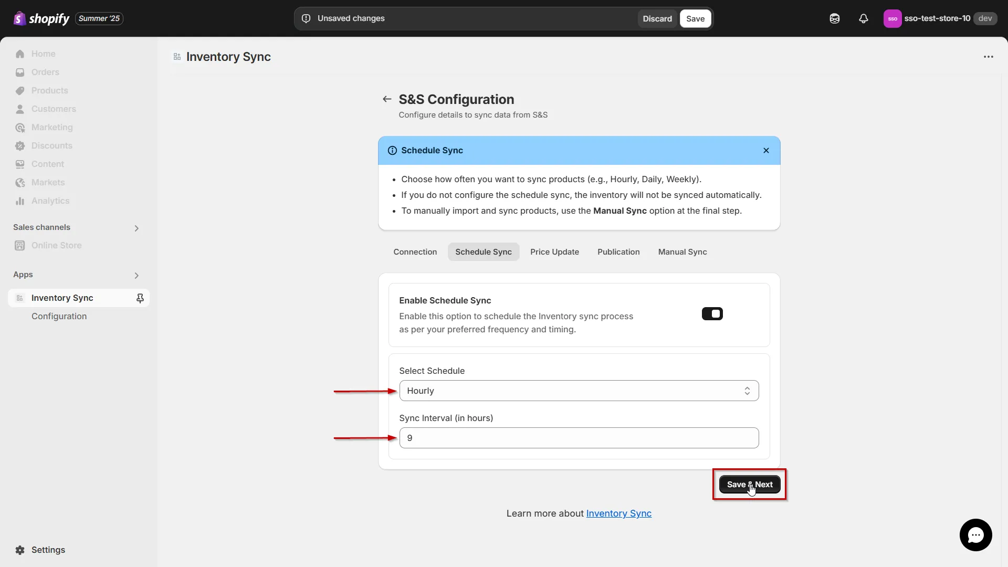Click the Summer '25 edition badge

tap(99, 18)
